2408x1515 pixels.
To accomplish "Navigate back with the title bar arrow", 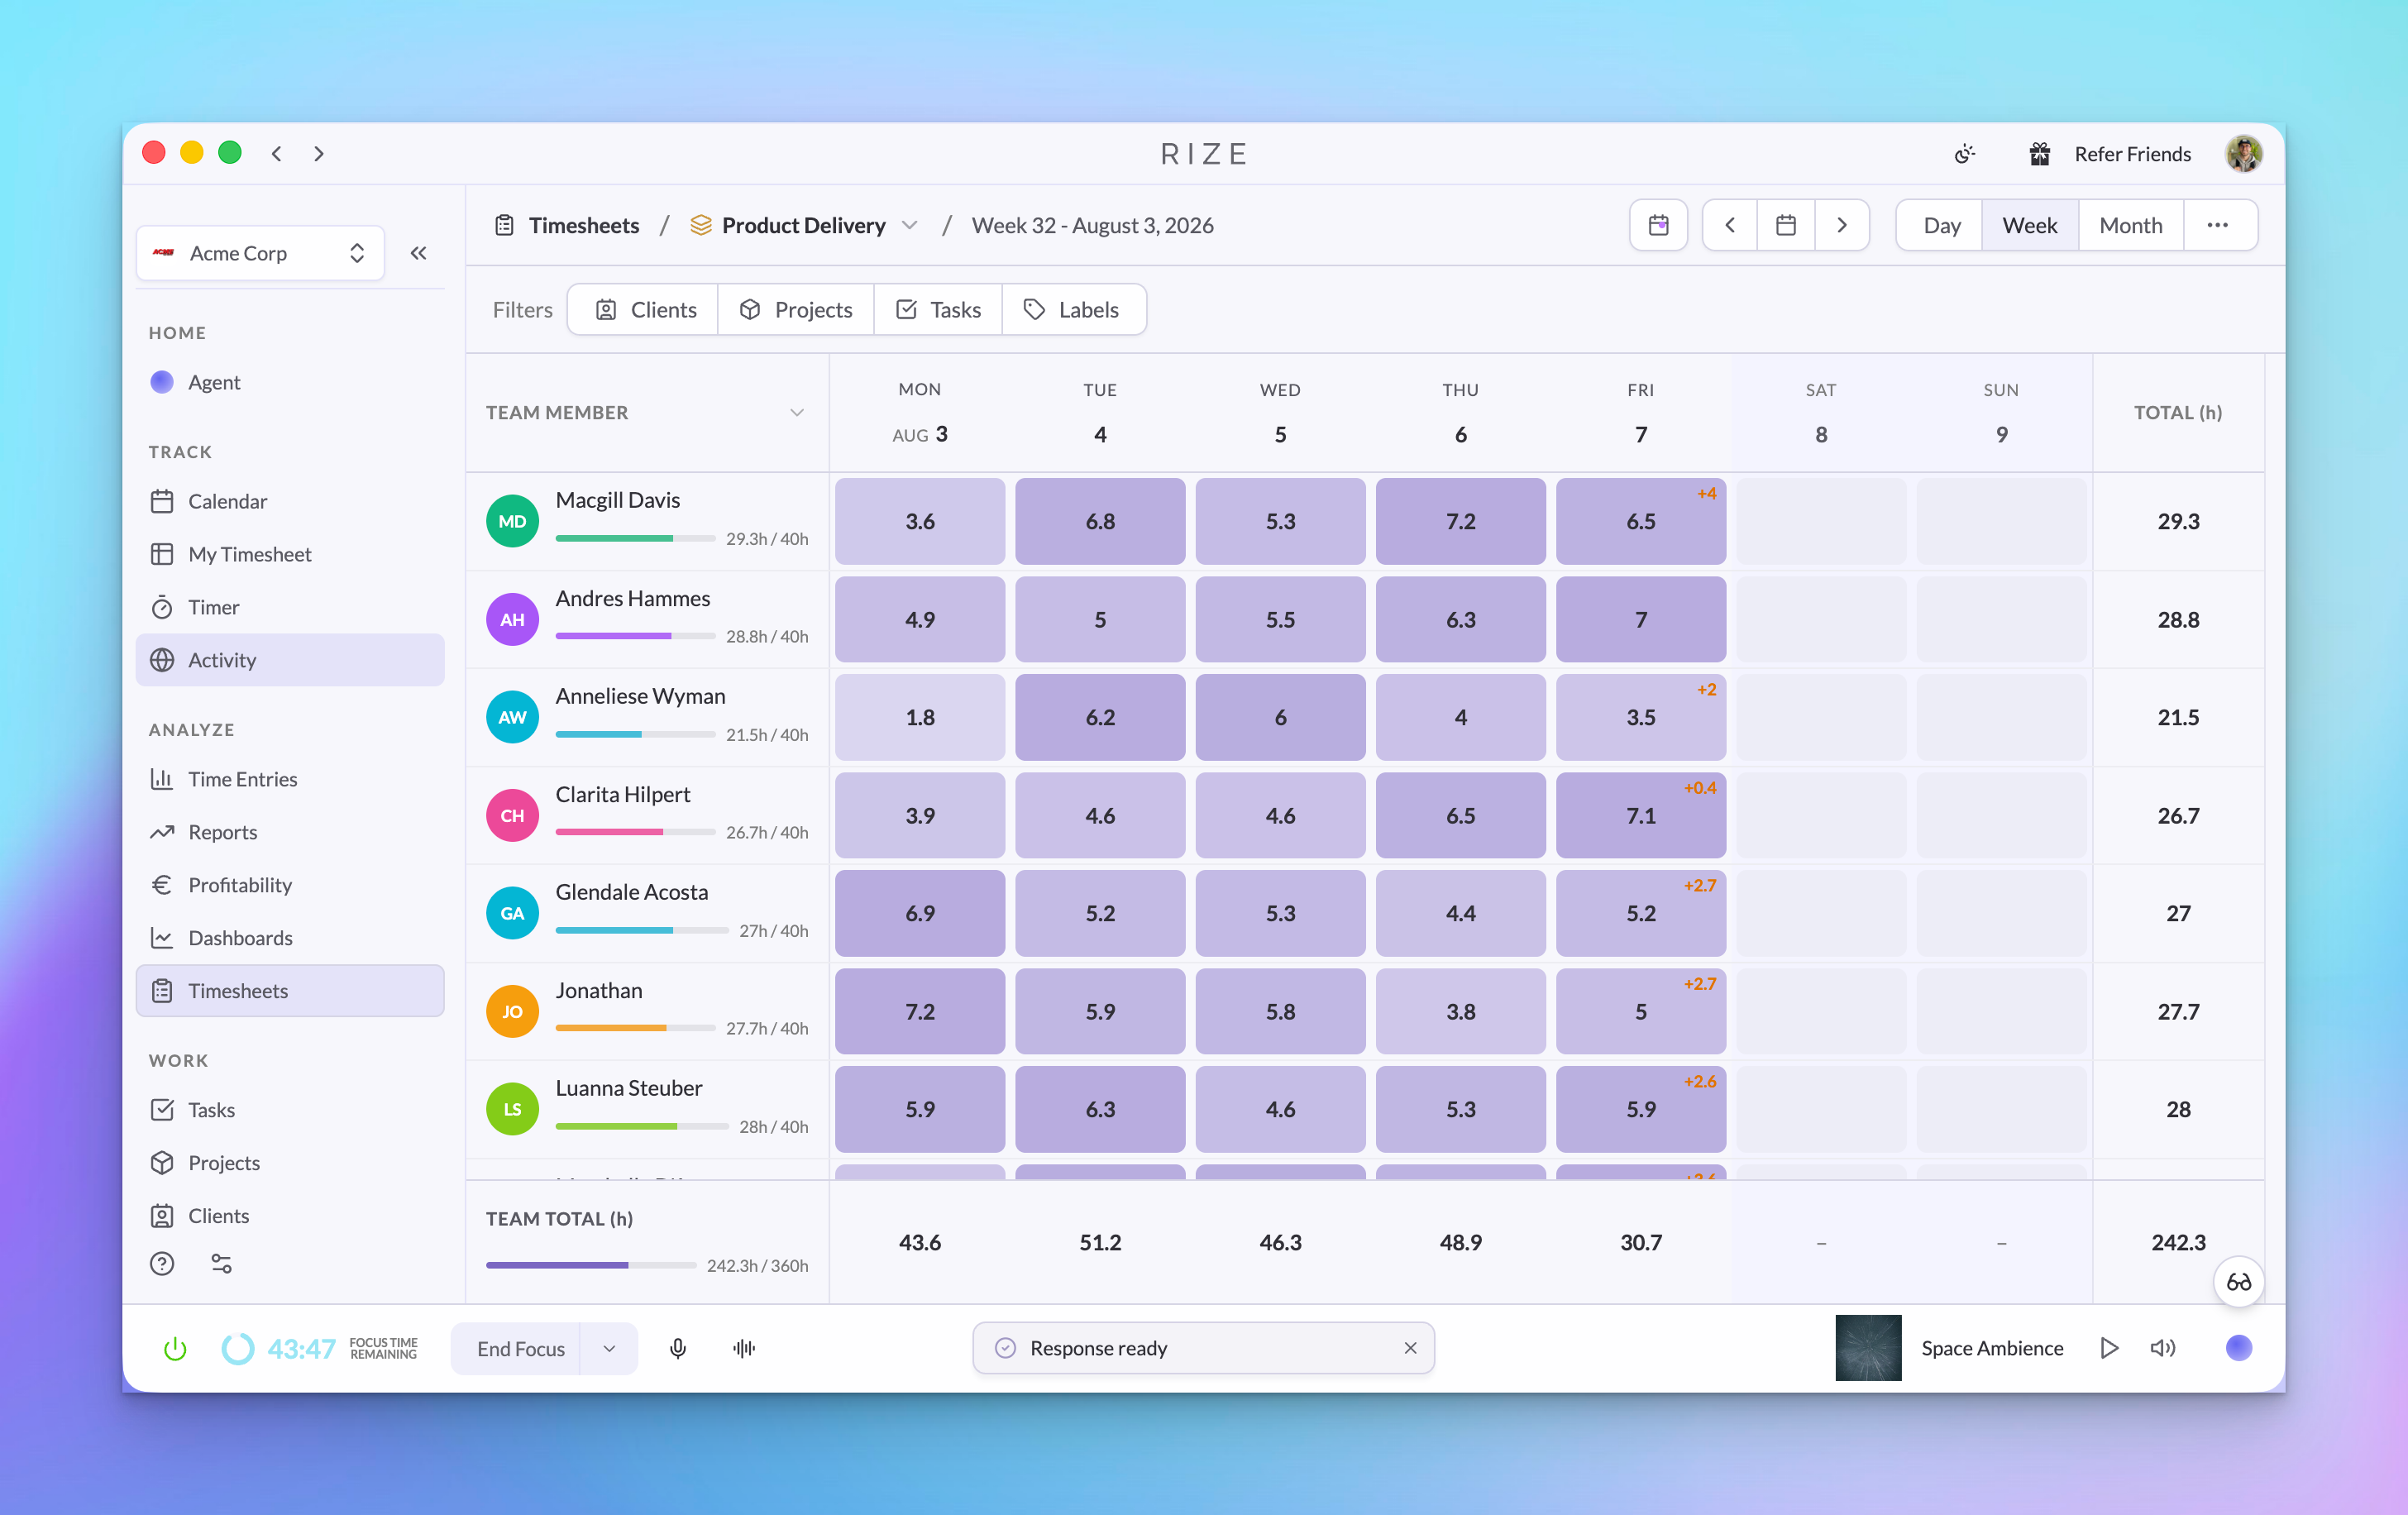I will 277,154.
